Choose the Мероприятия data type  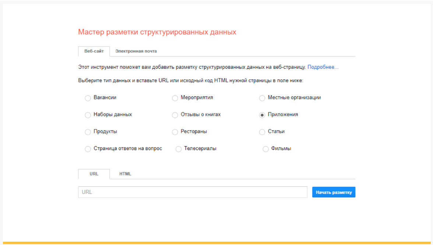click(175, 98)
